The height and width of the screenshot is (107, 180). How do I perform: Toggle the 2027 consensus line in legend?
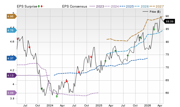pos(156,6)
